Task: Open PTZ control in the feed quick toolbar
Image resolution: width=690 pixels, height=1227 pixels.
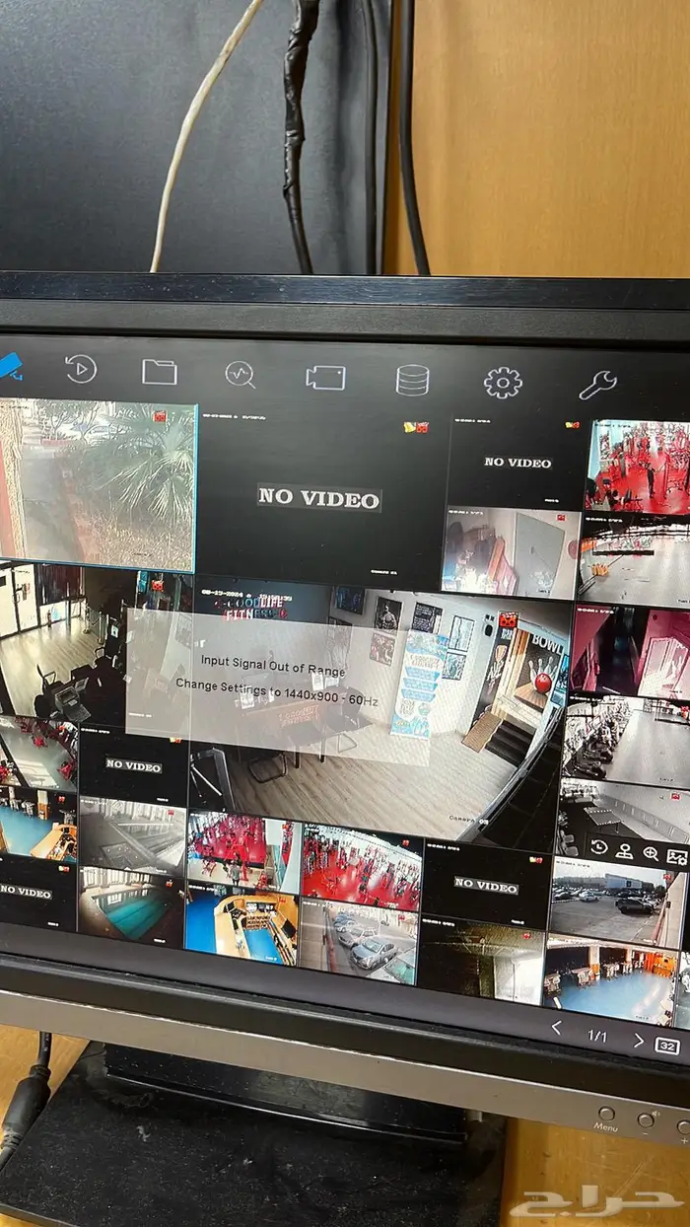Action: click(624, 851)
